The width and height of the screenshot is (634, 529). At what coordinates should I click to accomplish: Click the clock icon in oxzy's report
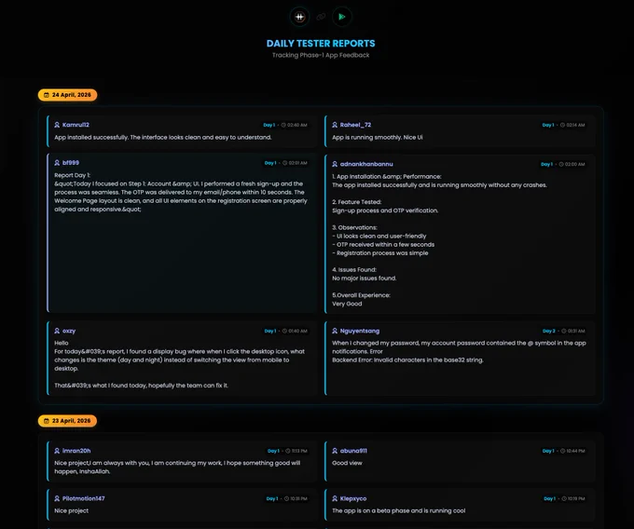coord(284,332)
